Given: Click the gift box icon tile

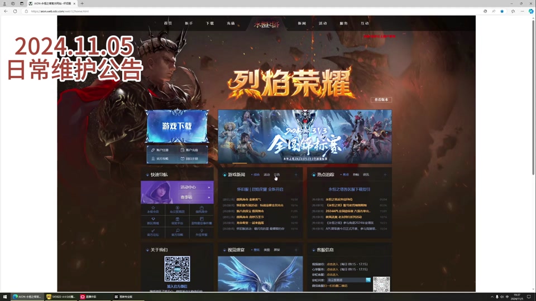Looking at the screenshot, I should point(177,221).
